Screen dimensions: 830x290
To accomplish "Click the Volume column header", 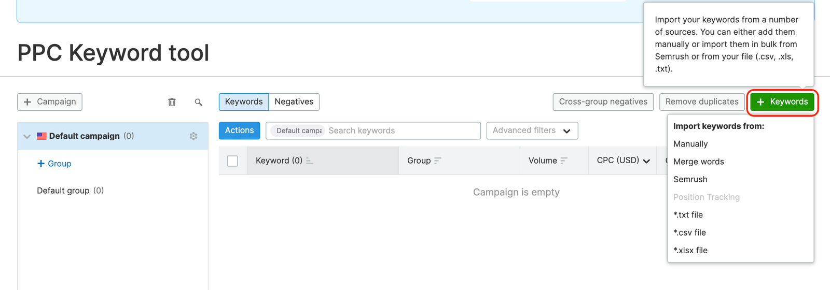I will pos(554,161).
